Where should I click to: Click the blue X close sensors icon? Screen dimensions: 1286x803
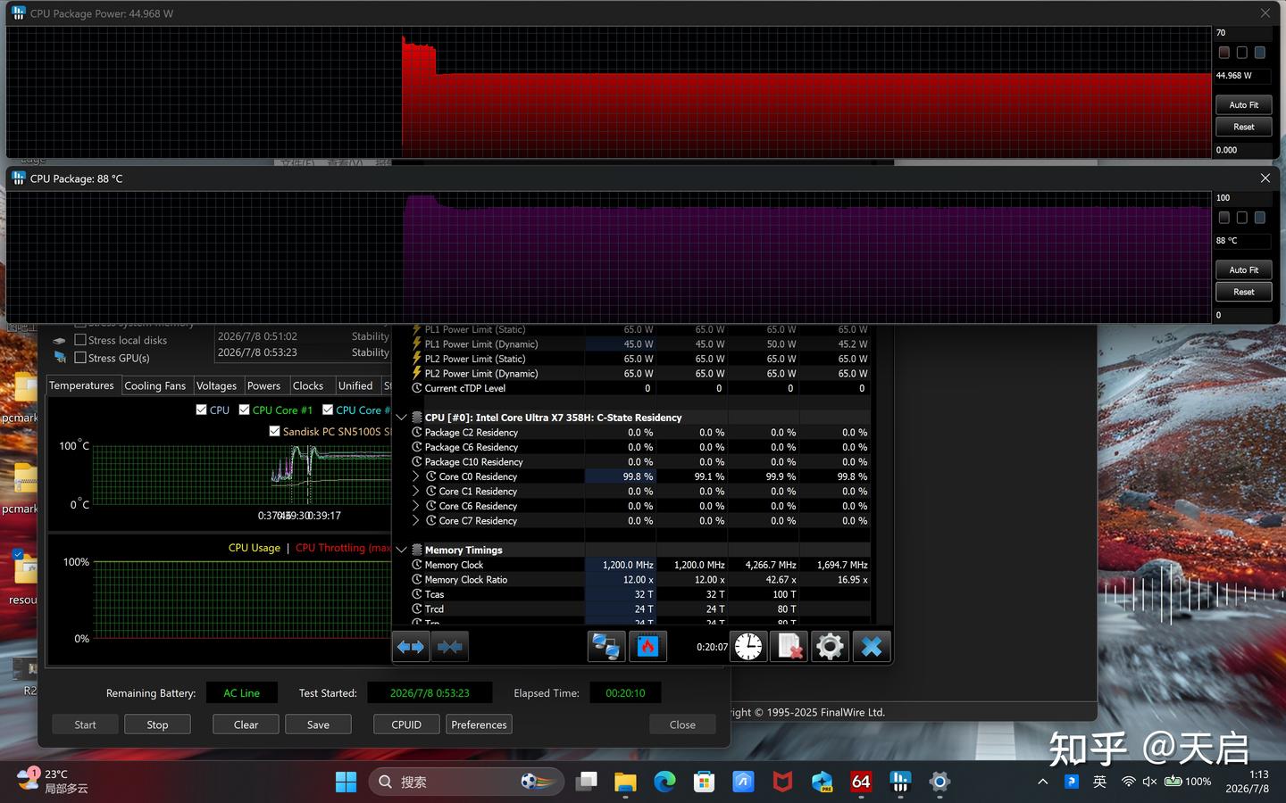pyautogui.click(x=872, y=647)
